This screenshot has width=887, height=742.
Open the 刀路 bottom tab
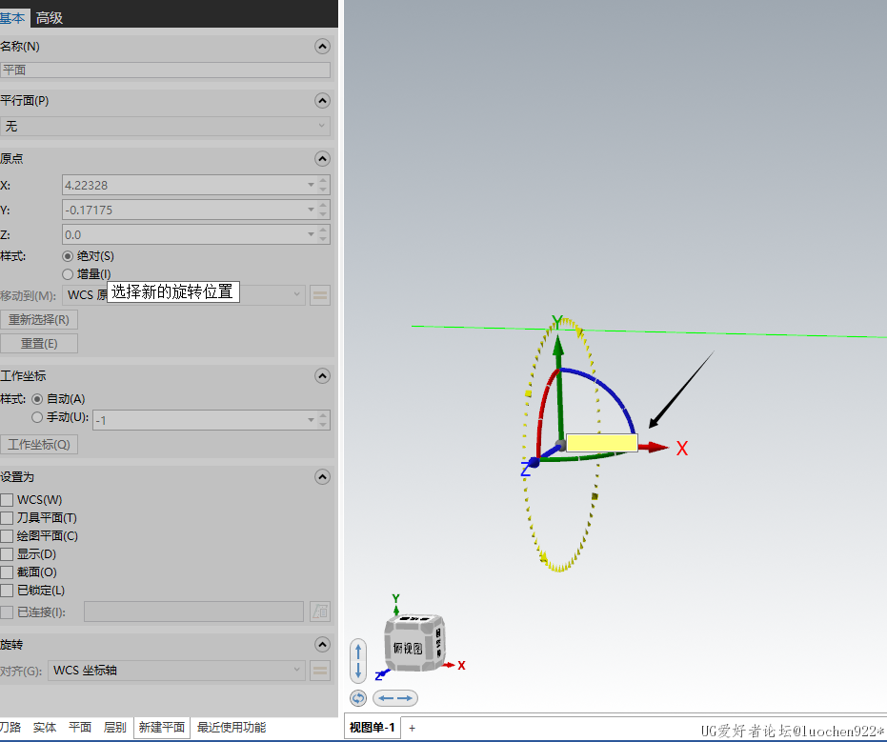pos(10,728)
